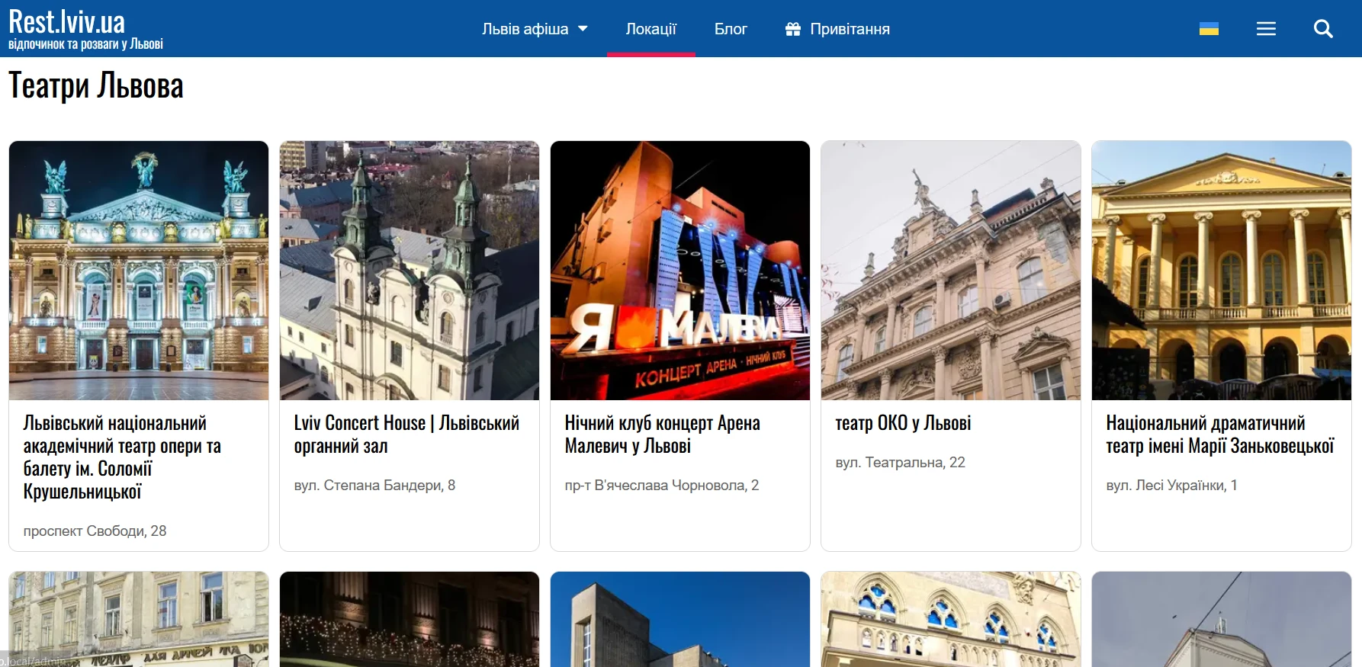Open second-row card with старий театр facade
The height and width of the screenshot is (667, 1362).
click(x=139, y=619)
